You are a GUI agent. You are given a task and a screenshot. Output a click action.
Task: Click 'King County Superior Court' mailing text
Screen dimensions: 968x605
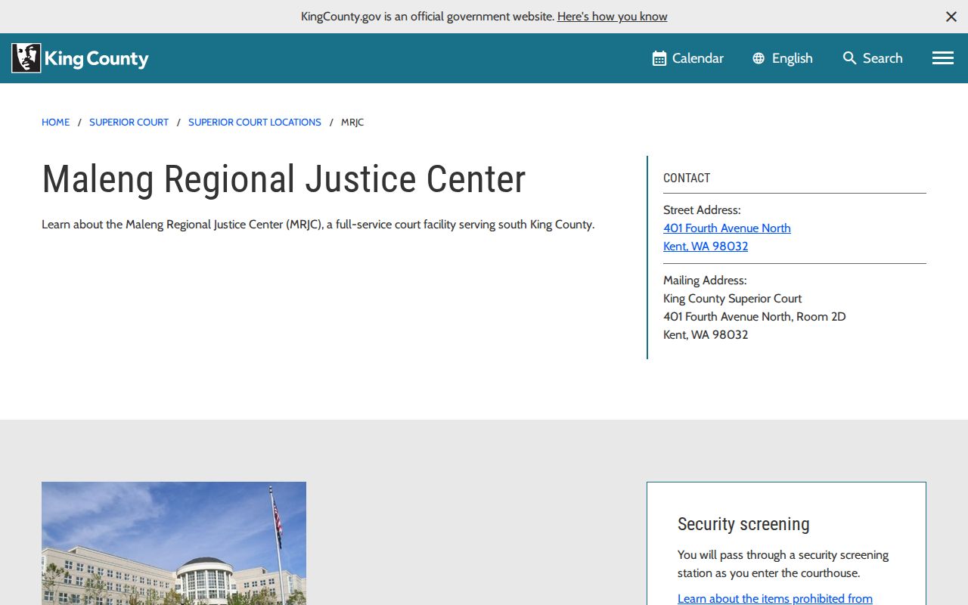click(732, 298)
